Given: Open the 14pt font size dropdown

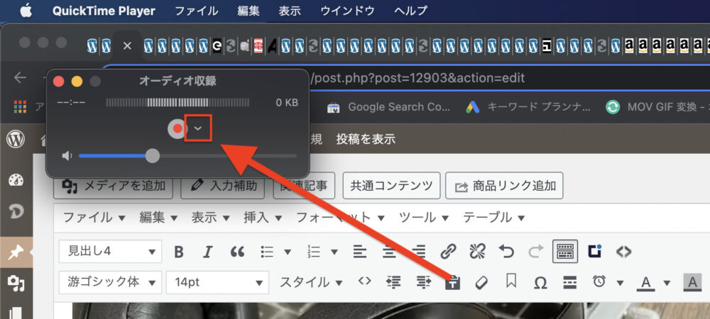Looking at the screenshot, I should coord(218,282).
